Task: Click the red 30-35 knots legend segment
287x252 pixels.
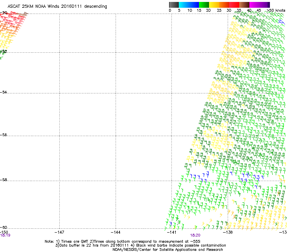Action: point(234,5)
